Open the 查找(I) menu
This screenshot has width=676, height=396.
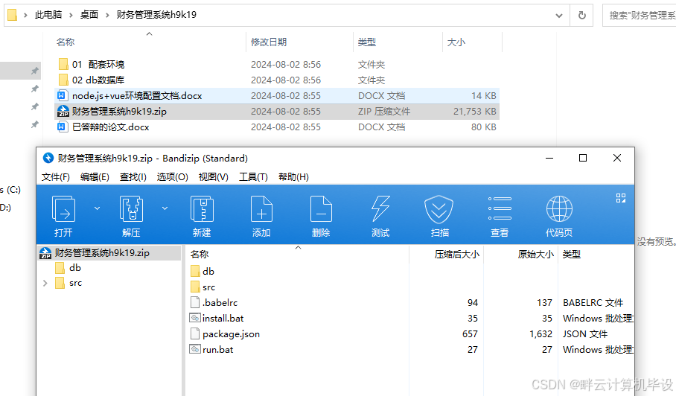pyautogui.click(x=133, y=177)
